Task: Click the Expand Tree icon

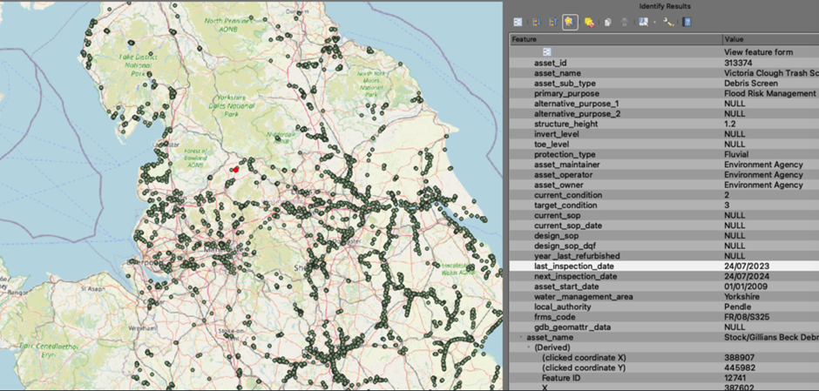Action: [535, 22]
